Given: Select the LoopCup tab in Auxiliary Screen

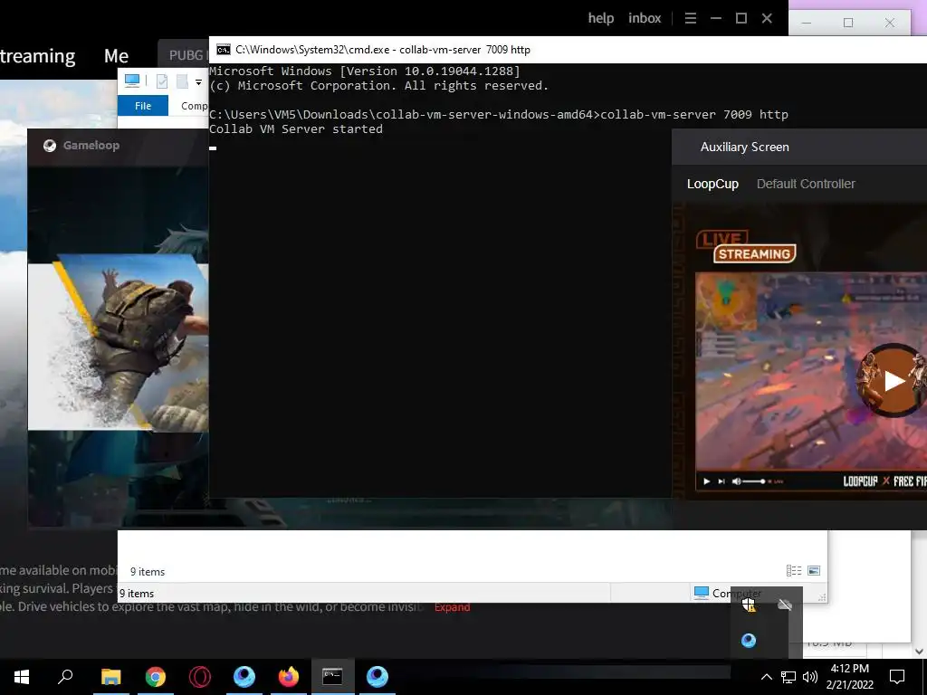Looking at the screenshot, I should pos(712,184).
